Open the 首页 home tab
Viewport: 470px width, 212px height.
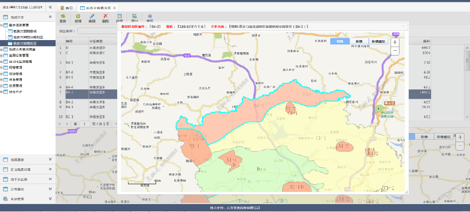66,7
